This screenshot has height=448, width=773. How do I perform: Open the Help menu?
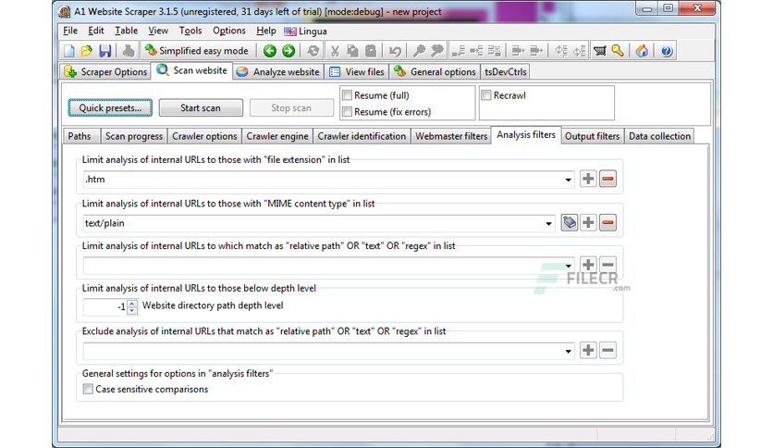pos(266,31)
